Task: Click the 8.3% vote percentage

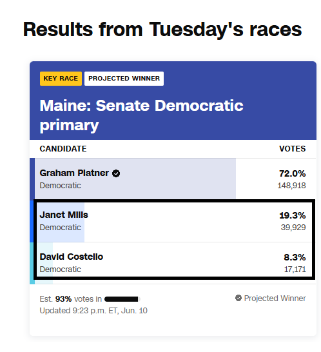Action: (295, 257)
